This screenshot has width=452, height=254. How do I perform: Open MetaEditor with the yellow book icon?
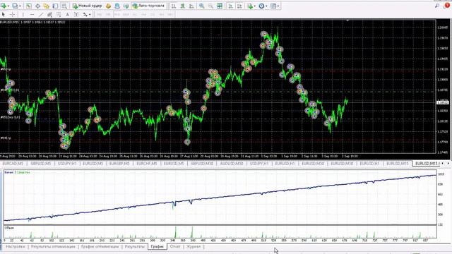108,6
